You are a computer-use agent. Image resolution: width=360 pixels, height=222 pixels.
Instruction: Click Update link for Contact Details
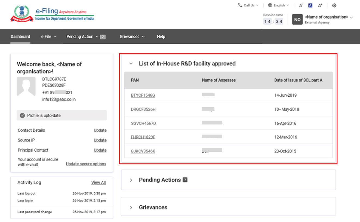coord(100,130)
